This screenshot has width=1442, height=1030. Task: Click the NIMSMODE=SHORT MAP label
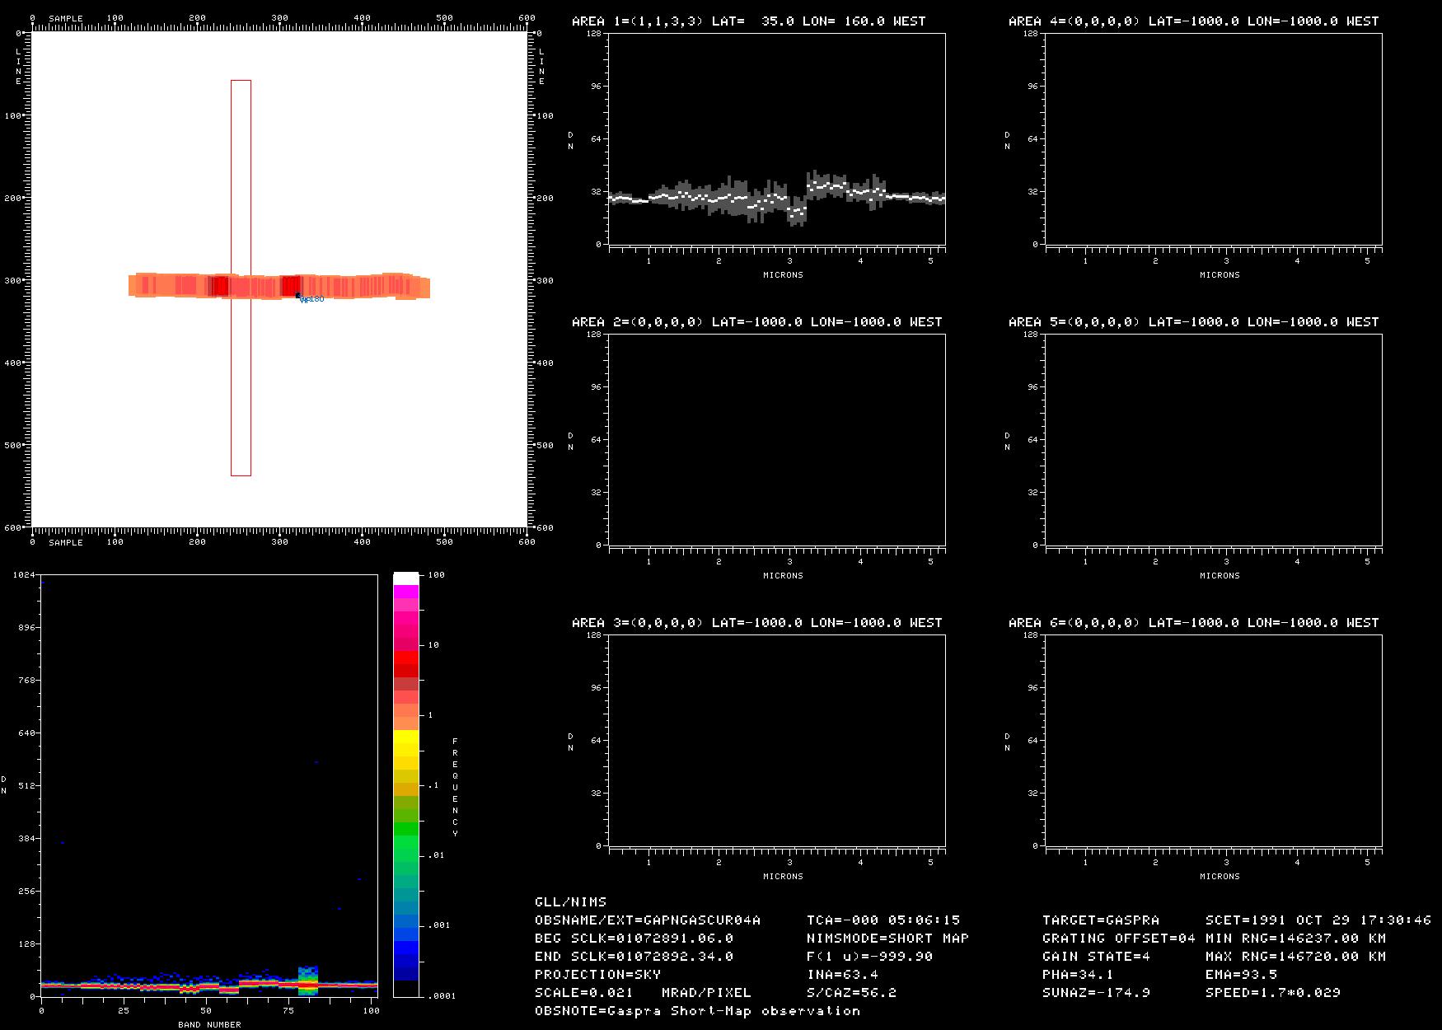pyautogui.click(x=887, y=938)
